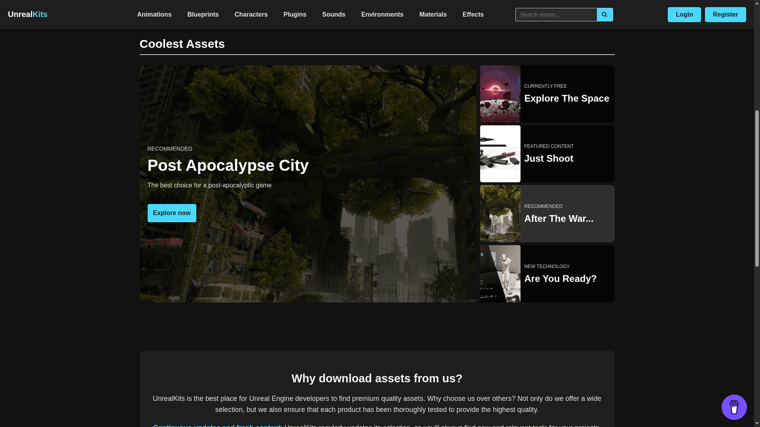
Task: Navigate to Environments
Action: 382,14
